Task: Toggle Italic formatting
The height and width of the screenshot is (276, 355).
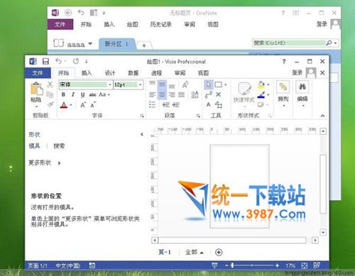Action: (73, 94)
